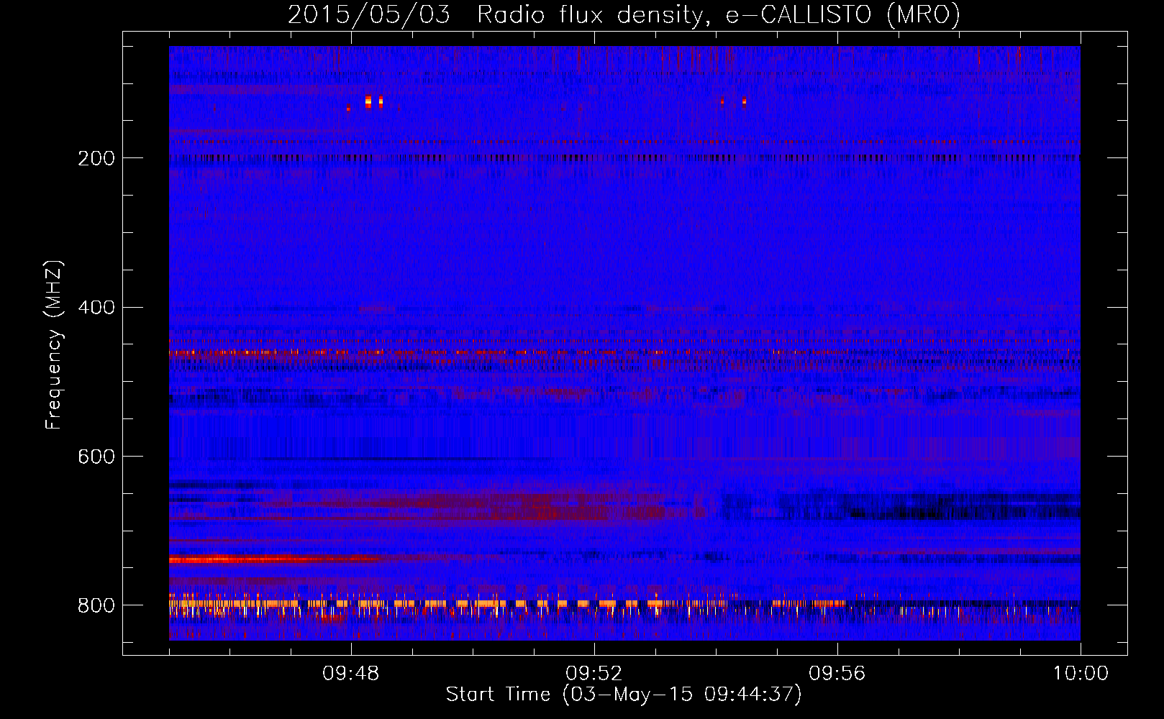
Task: Click the 09:48 time tick label
Action: click(x=351, y=674)
